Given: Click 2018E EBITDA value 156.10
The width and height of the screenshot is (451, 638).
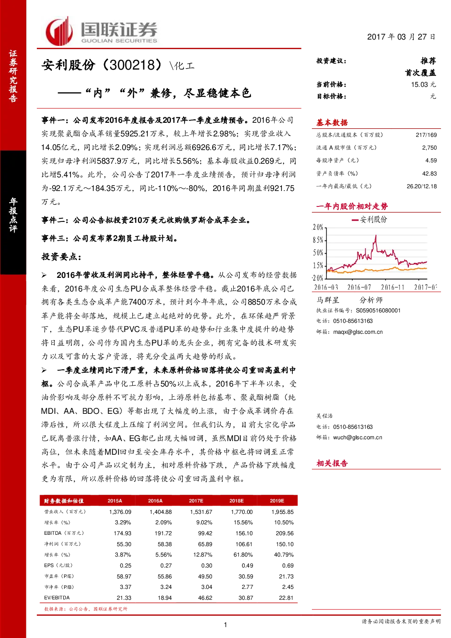Looking at the screenshot, I should 244,533.
